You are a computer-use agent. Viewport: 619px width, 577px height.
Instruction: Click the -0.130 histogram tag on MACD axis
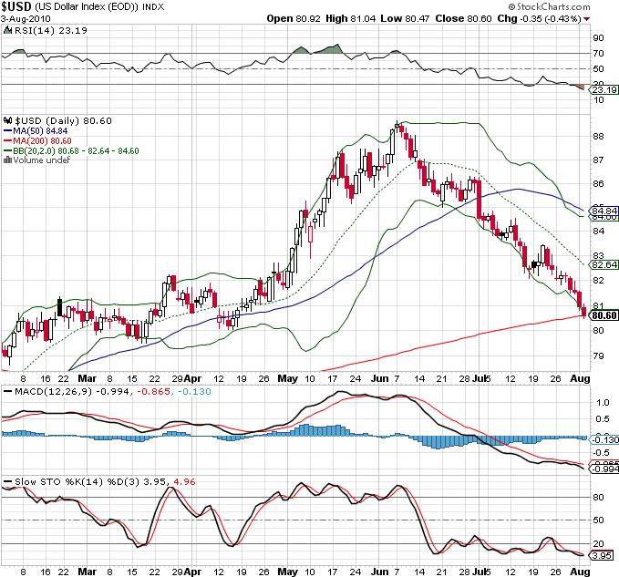(x=604, y=439)
